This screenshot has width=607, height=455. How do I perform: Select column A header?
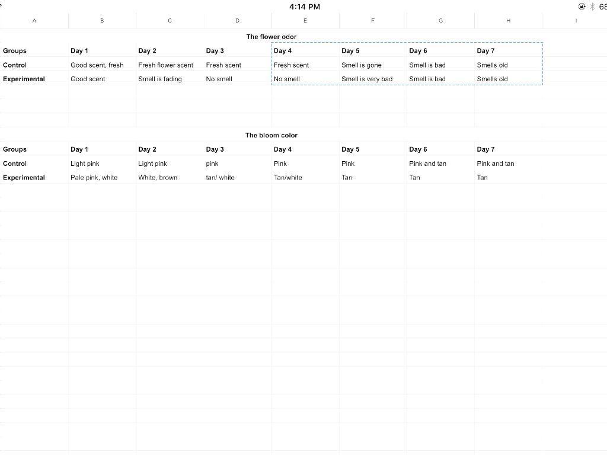click(34, 21)
